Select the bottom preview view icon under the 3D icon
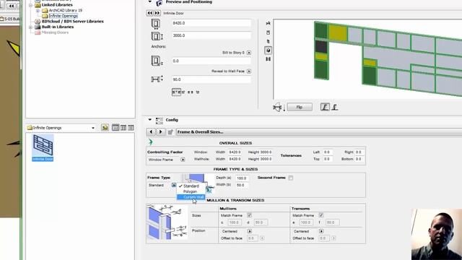 (268, 59)
